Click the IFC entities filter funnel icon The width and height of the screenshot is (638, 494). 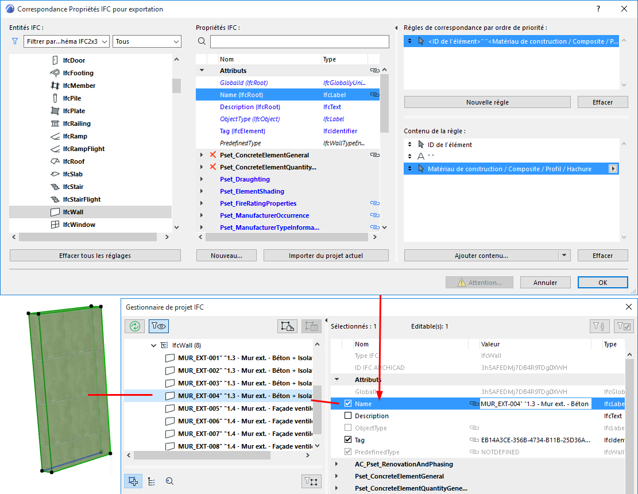pos(15,41)
